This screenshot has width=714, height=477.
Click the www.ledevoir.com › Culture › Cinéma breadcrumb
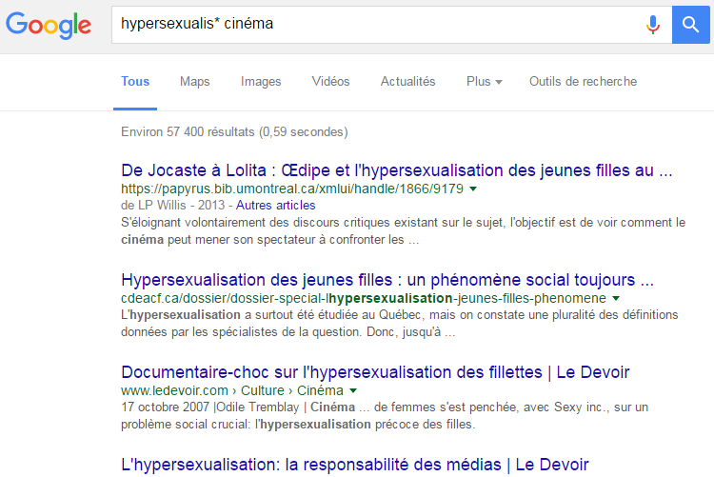click(232, 391)
